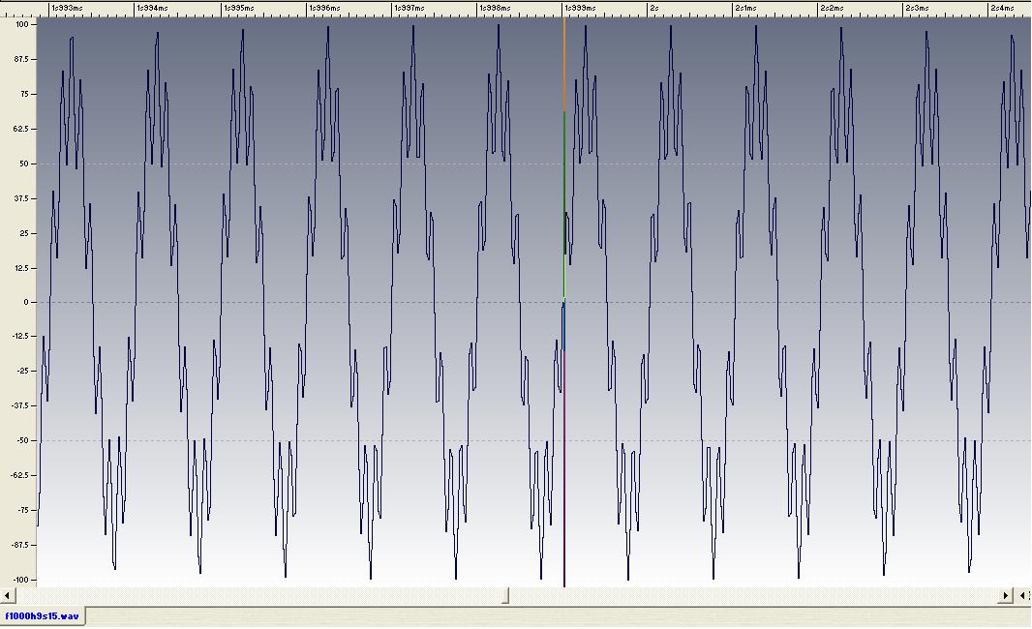Open the f1000h9s15.wav file tab
The height and width of the screenshot is (629, 1032).
pos(43,616)
